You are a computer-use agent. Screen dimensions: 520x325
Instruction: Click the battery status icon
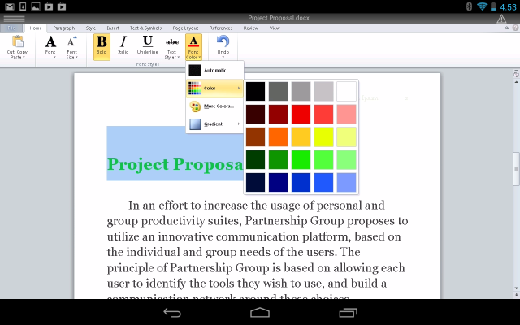pos(493,6)
